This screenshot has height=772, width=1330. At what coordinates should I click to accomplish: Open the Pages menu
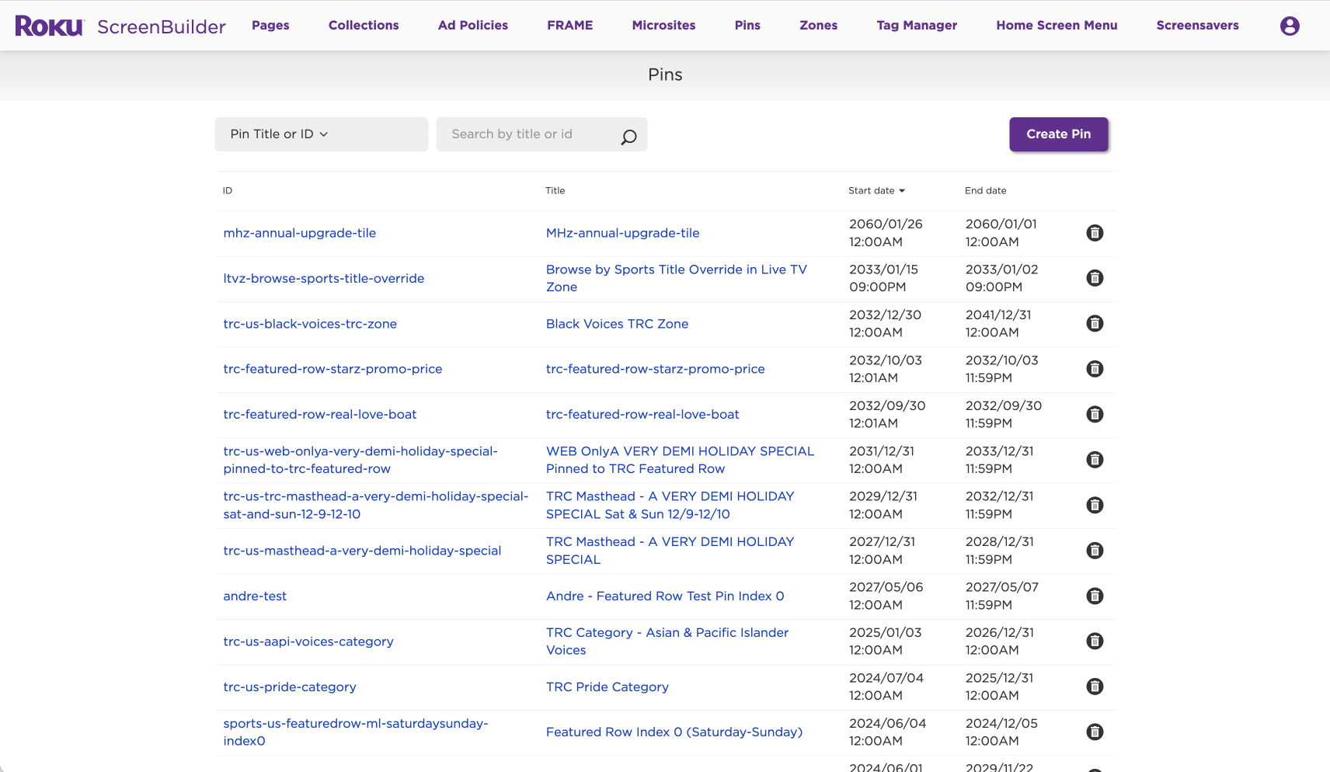point(270,25)
